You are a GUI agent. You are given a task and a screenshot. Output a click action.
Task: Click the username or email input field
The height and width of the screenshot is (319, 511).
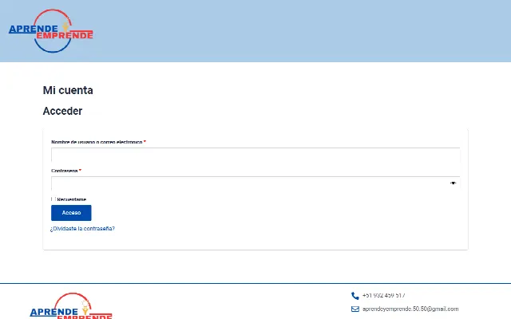(255, 155)
